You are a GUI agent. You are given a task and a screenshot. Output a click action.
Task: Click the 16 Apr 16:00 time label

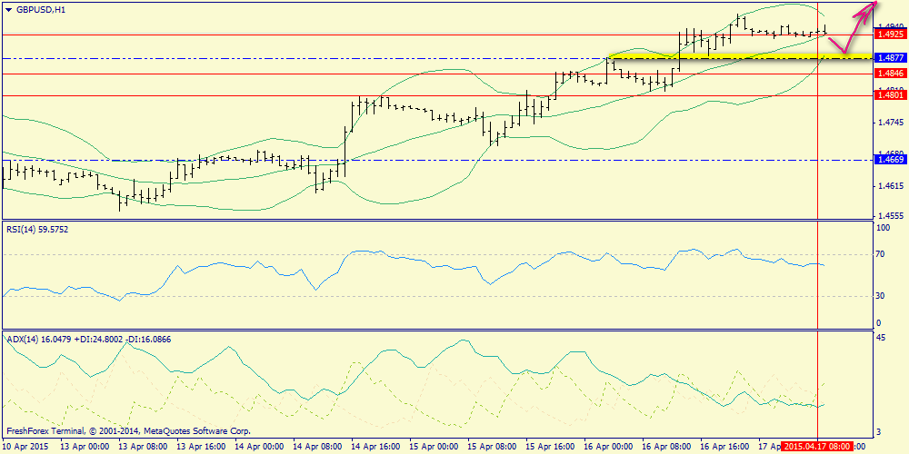coord(725,447)
